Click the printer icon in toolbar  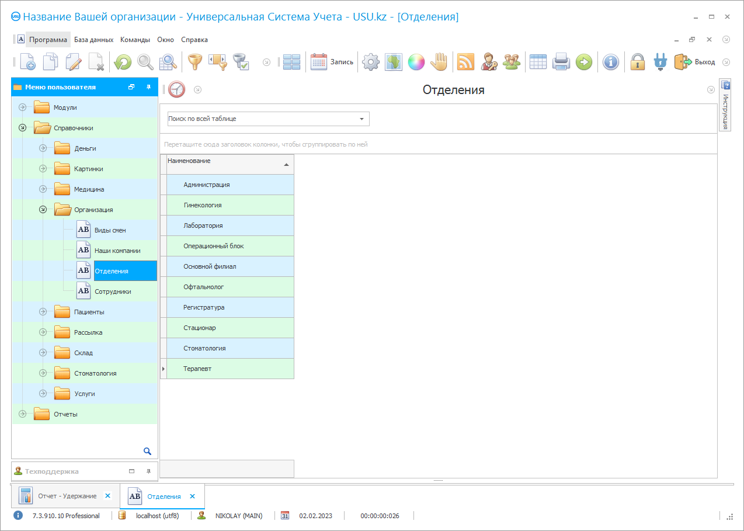point(561,62)
